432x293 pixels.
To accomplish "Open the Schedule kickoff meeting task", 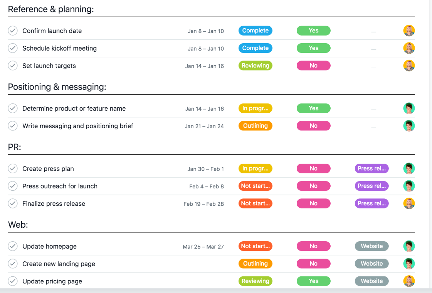I will [60, 48].
